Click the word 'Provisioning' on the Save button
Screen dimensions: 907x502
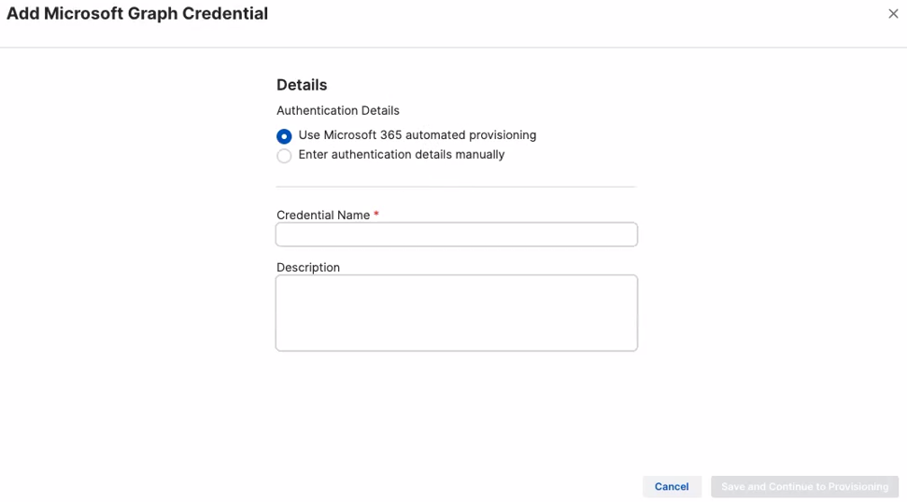[857, 487]
